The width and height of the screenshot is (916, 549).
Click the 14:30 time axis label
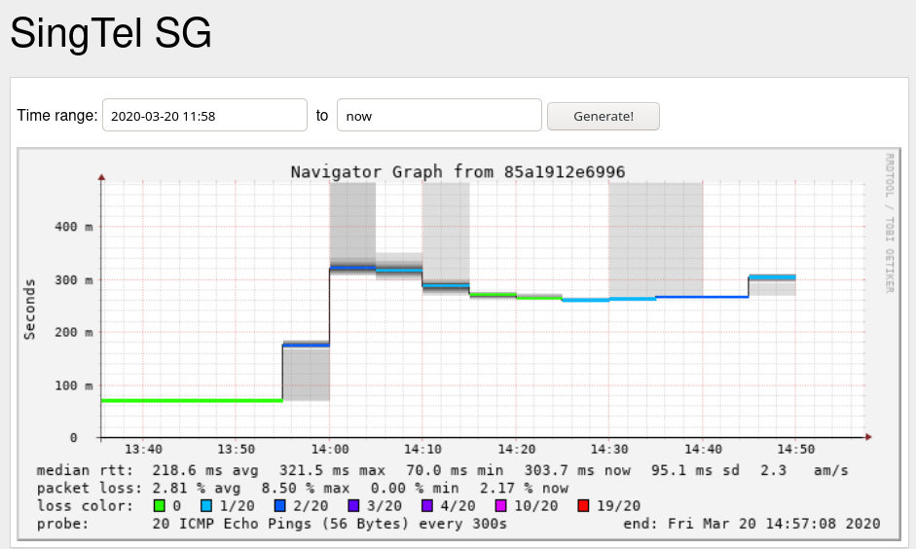pos(608,449)
